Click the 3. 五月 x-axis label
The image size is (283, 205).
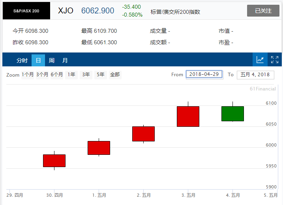(x=188, y=195)
